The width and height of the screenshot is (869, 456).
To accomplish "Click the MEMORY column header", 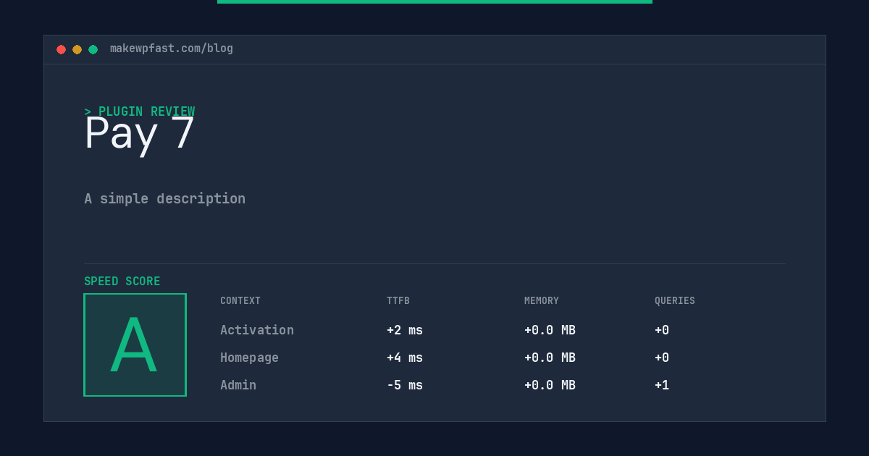I will click(x=542, y=301).
